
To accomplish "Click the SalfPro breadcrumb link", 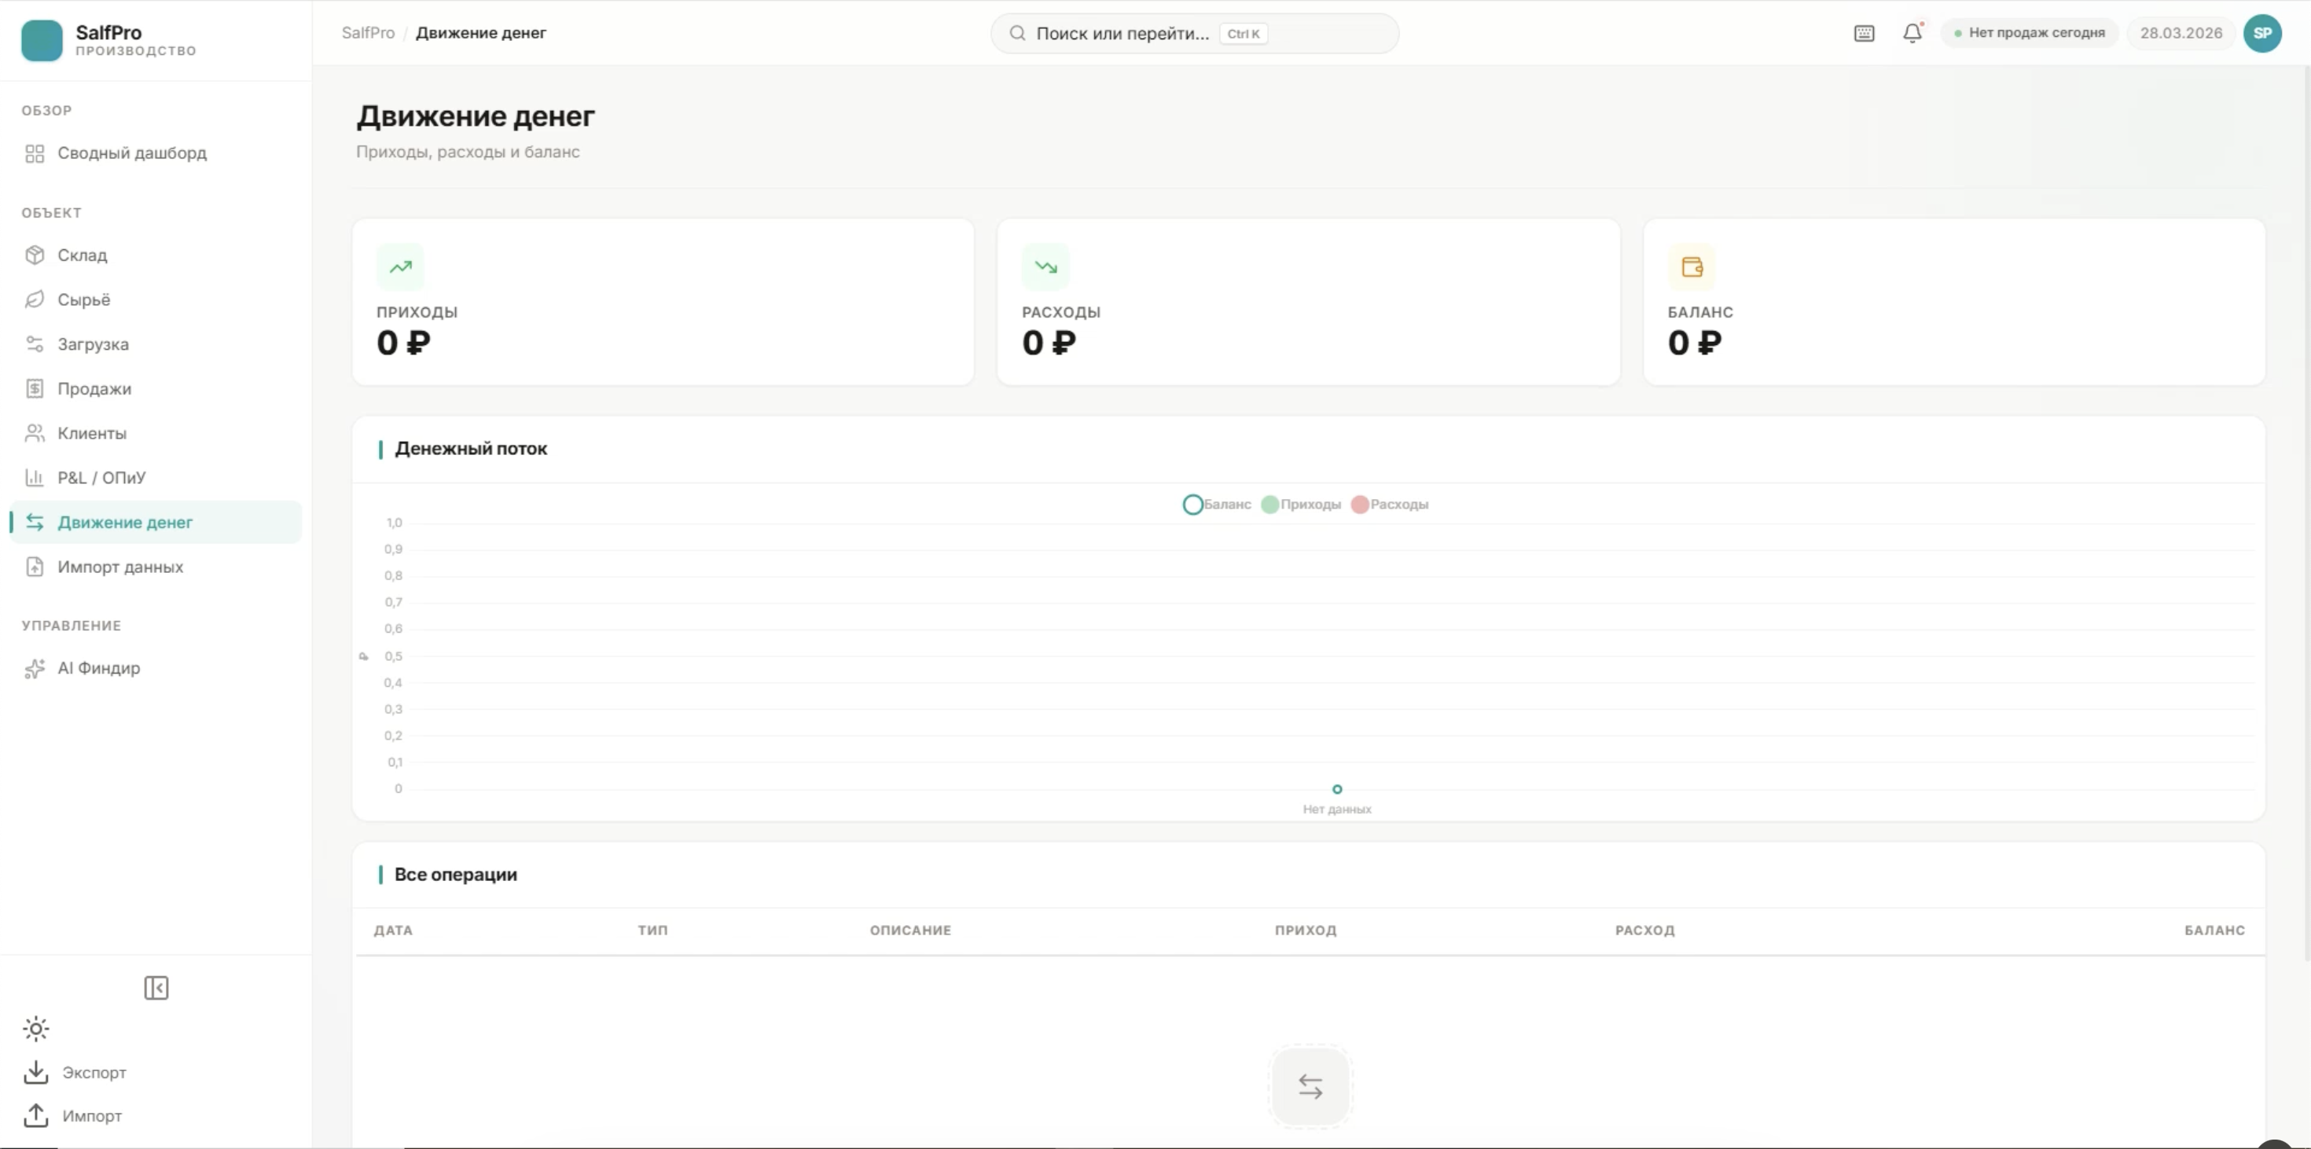I will click(368, 33).
